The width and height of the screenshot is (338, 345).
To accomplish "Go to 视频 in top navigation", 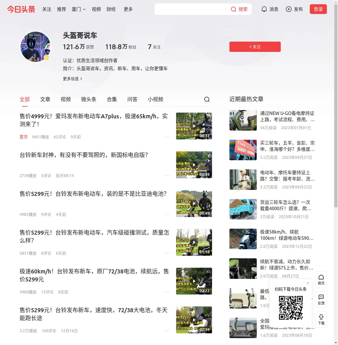I will pos(96,9).
